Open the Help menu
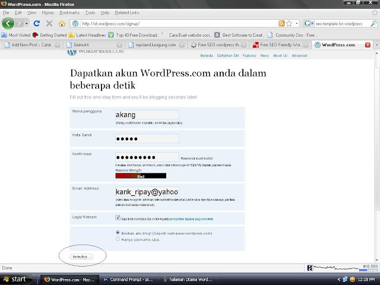380x285 pixels. (x=105, y=12)
